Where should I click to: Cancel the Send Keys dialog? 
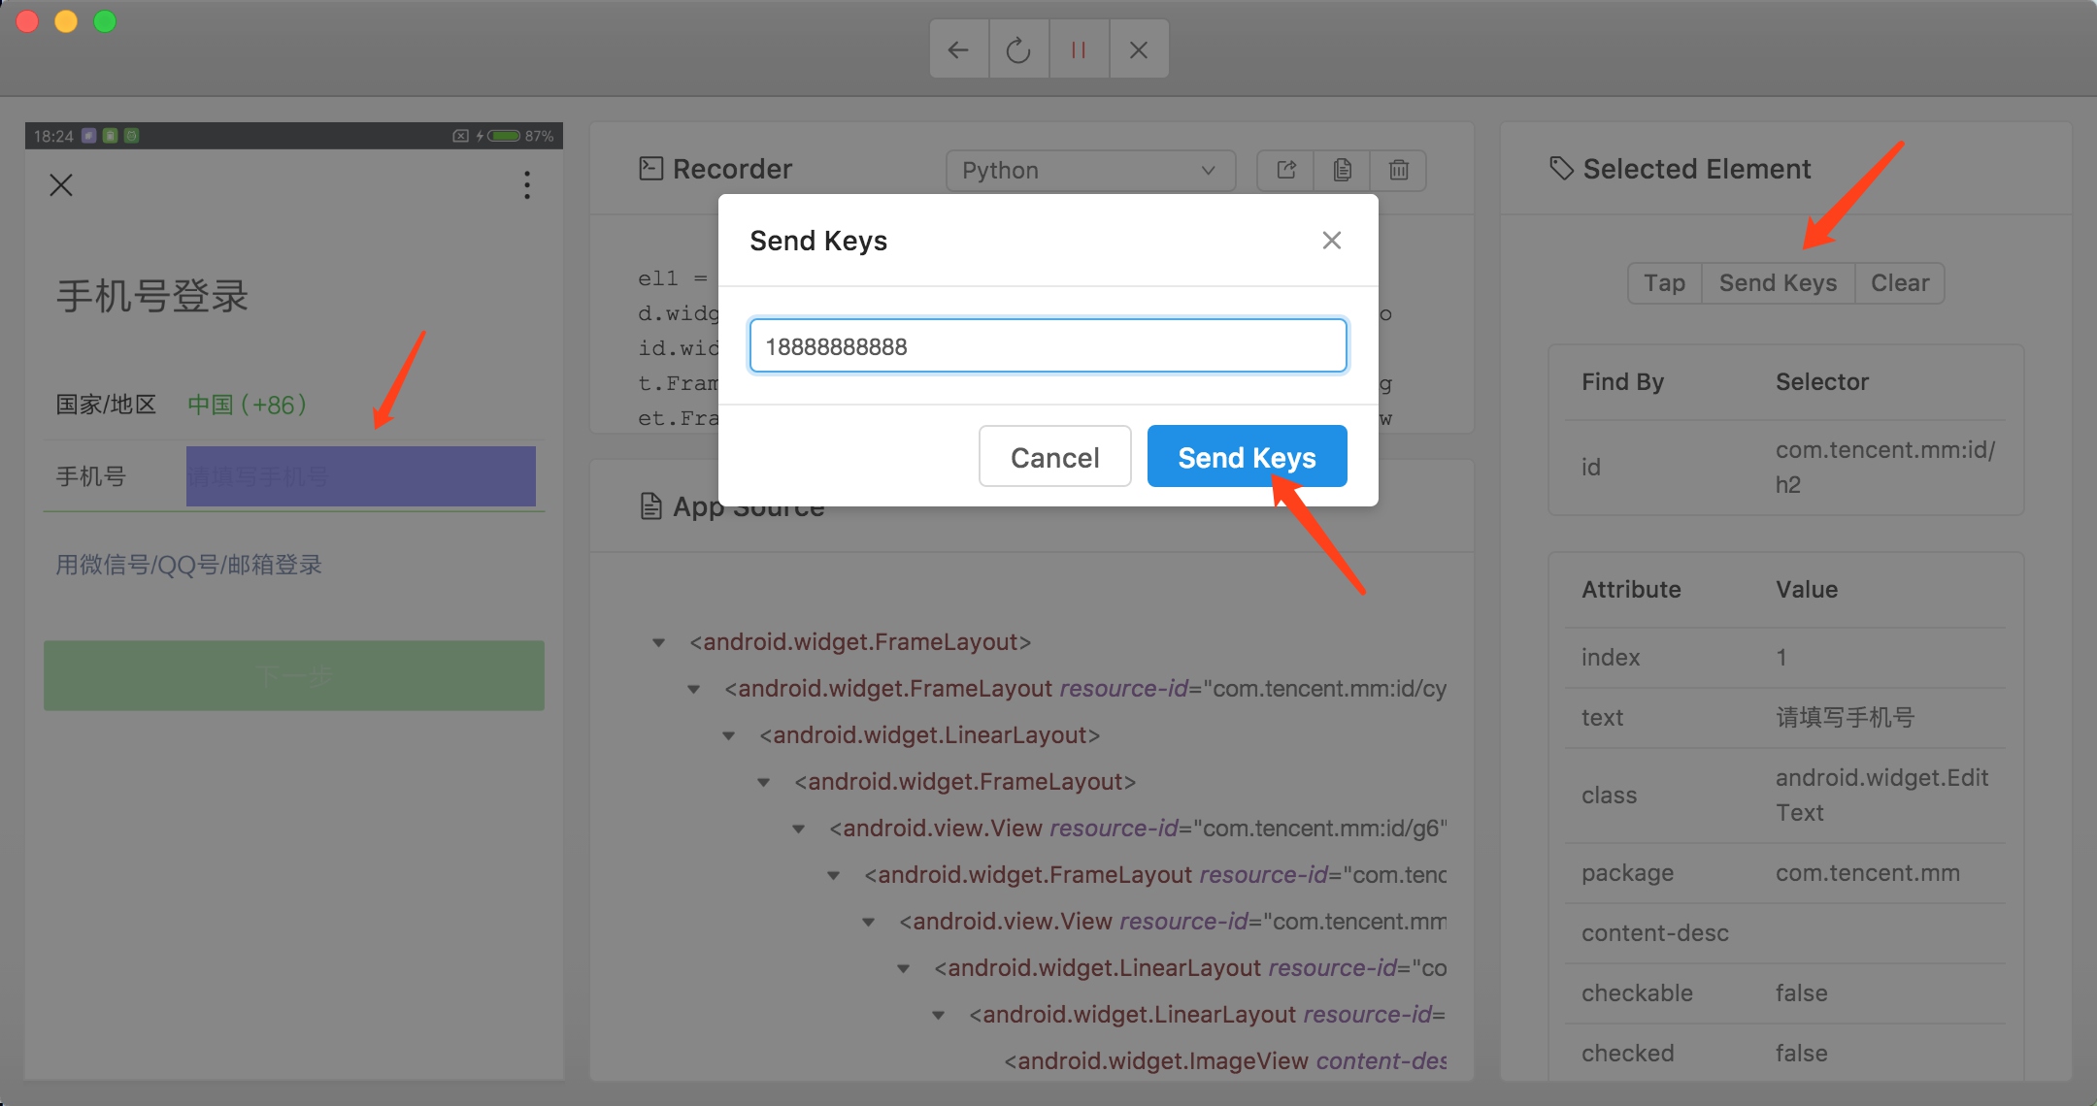pos(1054,457)
